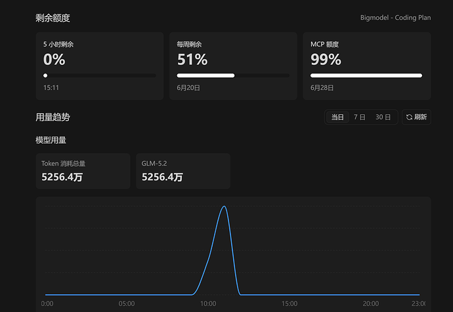This screenshot has width=453, height=312.
Task: Click the 6月20日 reset date
Action: click(188, 87)
